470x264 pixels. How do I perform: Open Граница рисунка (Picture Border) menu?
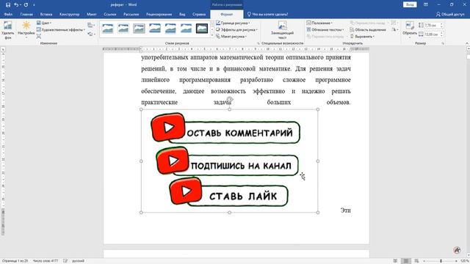click(233, 23)
